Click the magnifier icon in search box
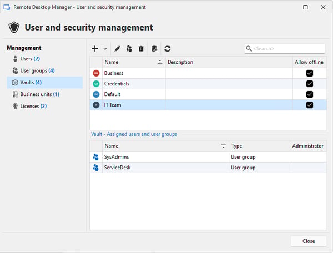The height and width of the screenshot is (253, 333). [x=249, y=49]
